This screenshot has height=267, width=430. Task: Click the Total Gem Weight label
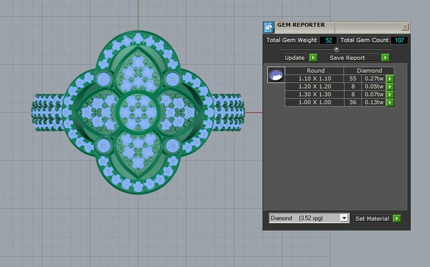pyautogui.click(x=292, y=40)
